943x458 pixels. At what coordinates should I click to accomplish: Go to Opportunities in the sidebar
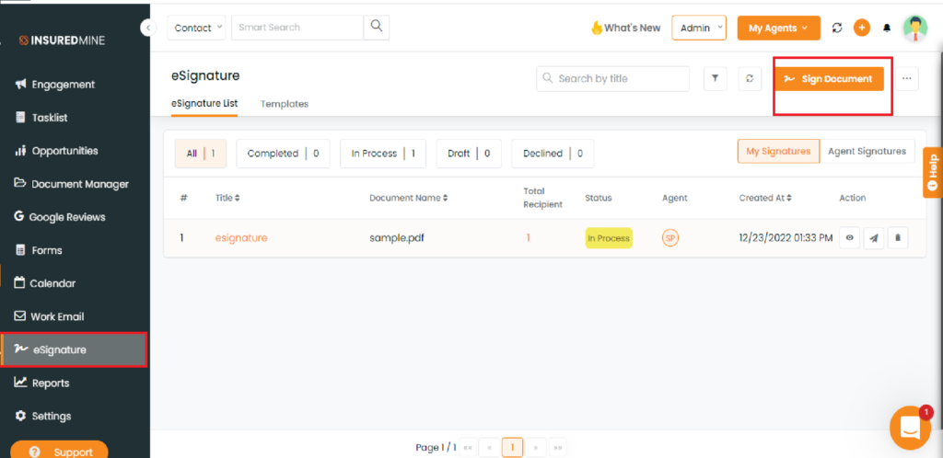tap(56, 151)
